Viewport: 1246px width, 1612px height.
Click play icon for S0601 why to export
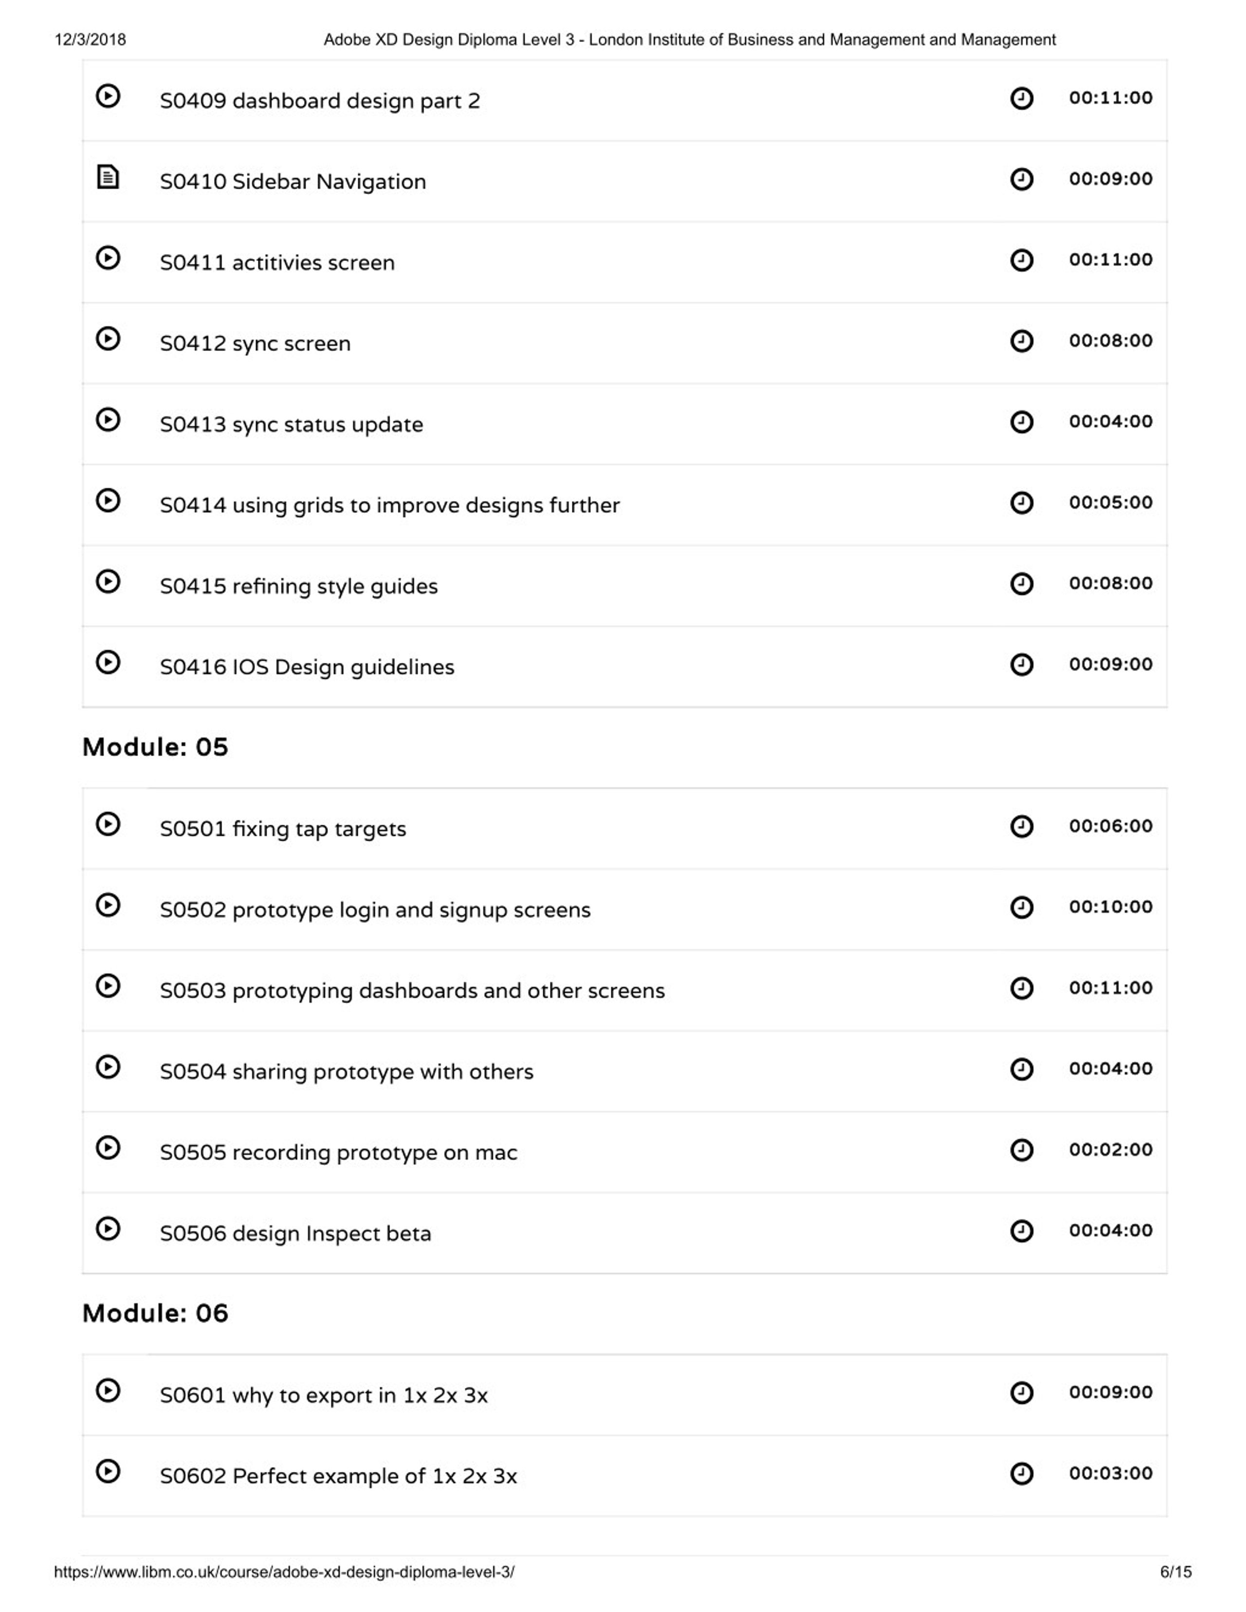click(108, 1391)
